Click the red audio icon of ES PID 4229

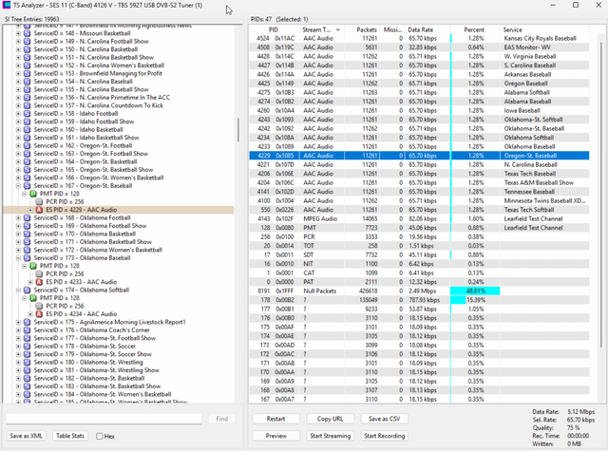pyautogui.click(x=39, y=210)
